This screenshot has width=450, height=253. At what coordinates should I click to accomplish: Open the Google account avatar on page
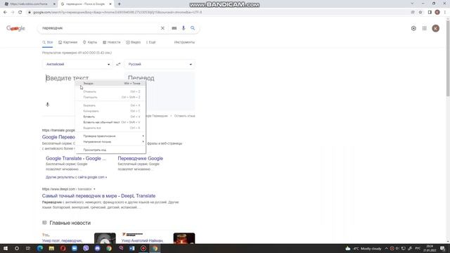[436, 28]
